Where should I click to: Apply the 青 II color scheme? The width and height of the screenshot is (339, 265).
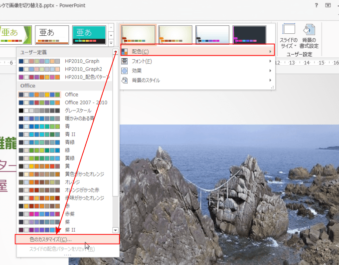point(65,134)
